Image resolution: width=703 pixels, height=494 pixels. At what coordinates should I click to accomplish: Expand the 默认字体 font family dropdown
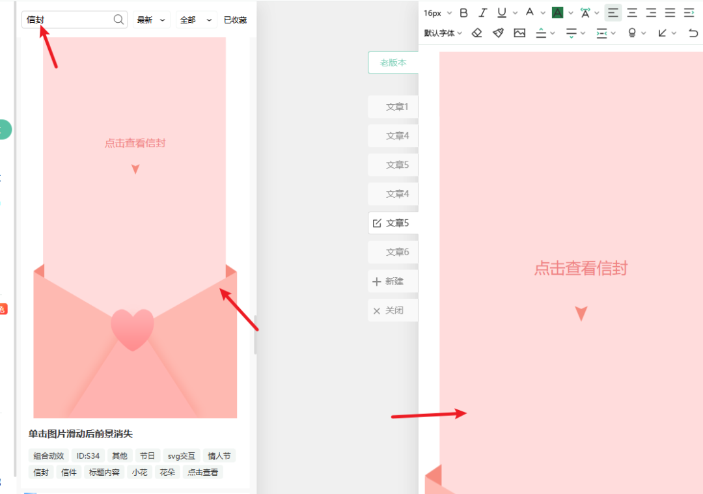pos(443,33)
